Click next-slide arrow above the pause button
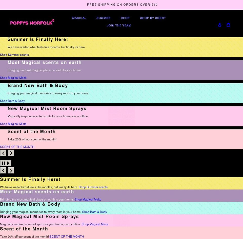Image resolution: width=243 pixels, height=239 pixels. tap(11, 153)
